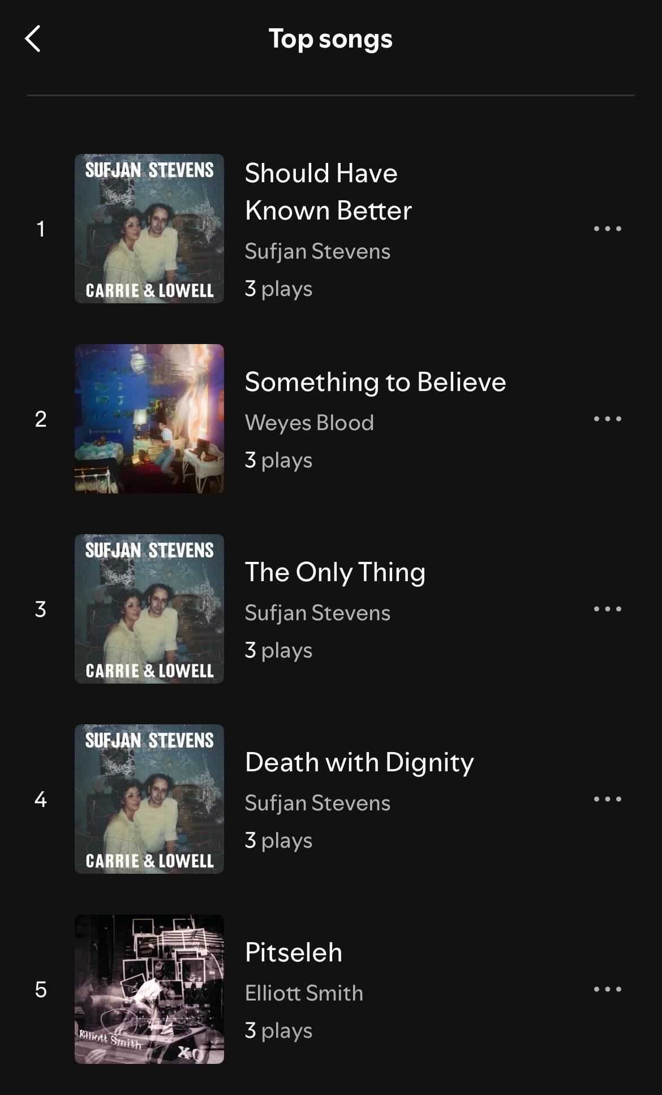Open more options for Pitseleh

tap(607, 989)
